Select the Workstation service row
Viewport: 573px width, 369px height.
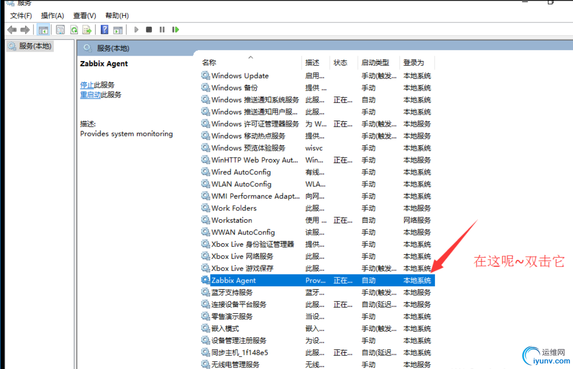317,220
